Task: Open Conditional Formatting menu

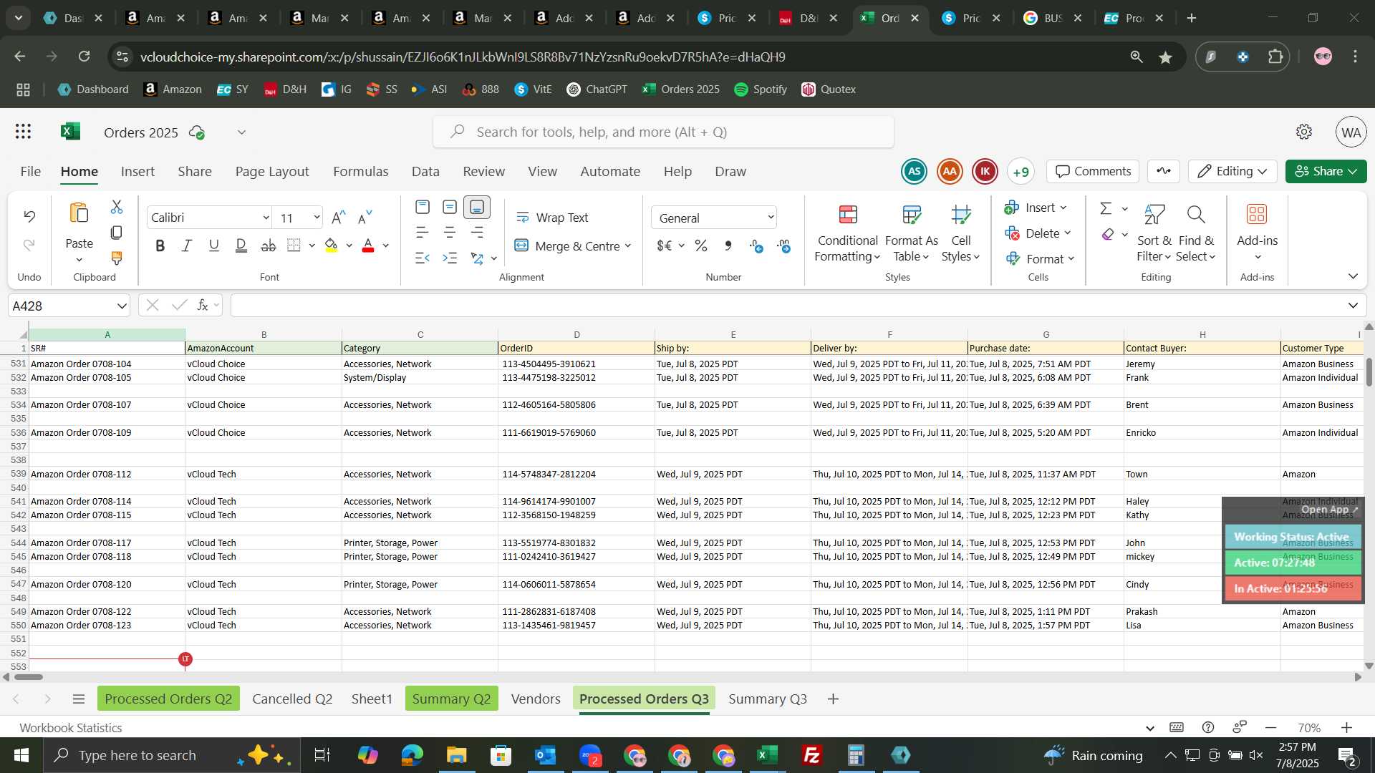Action: [848, 233]
